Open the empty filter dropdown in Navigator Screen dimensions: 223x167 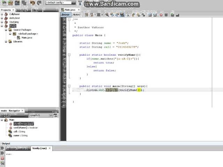41,115
